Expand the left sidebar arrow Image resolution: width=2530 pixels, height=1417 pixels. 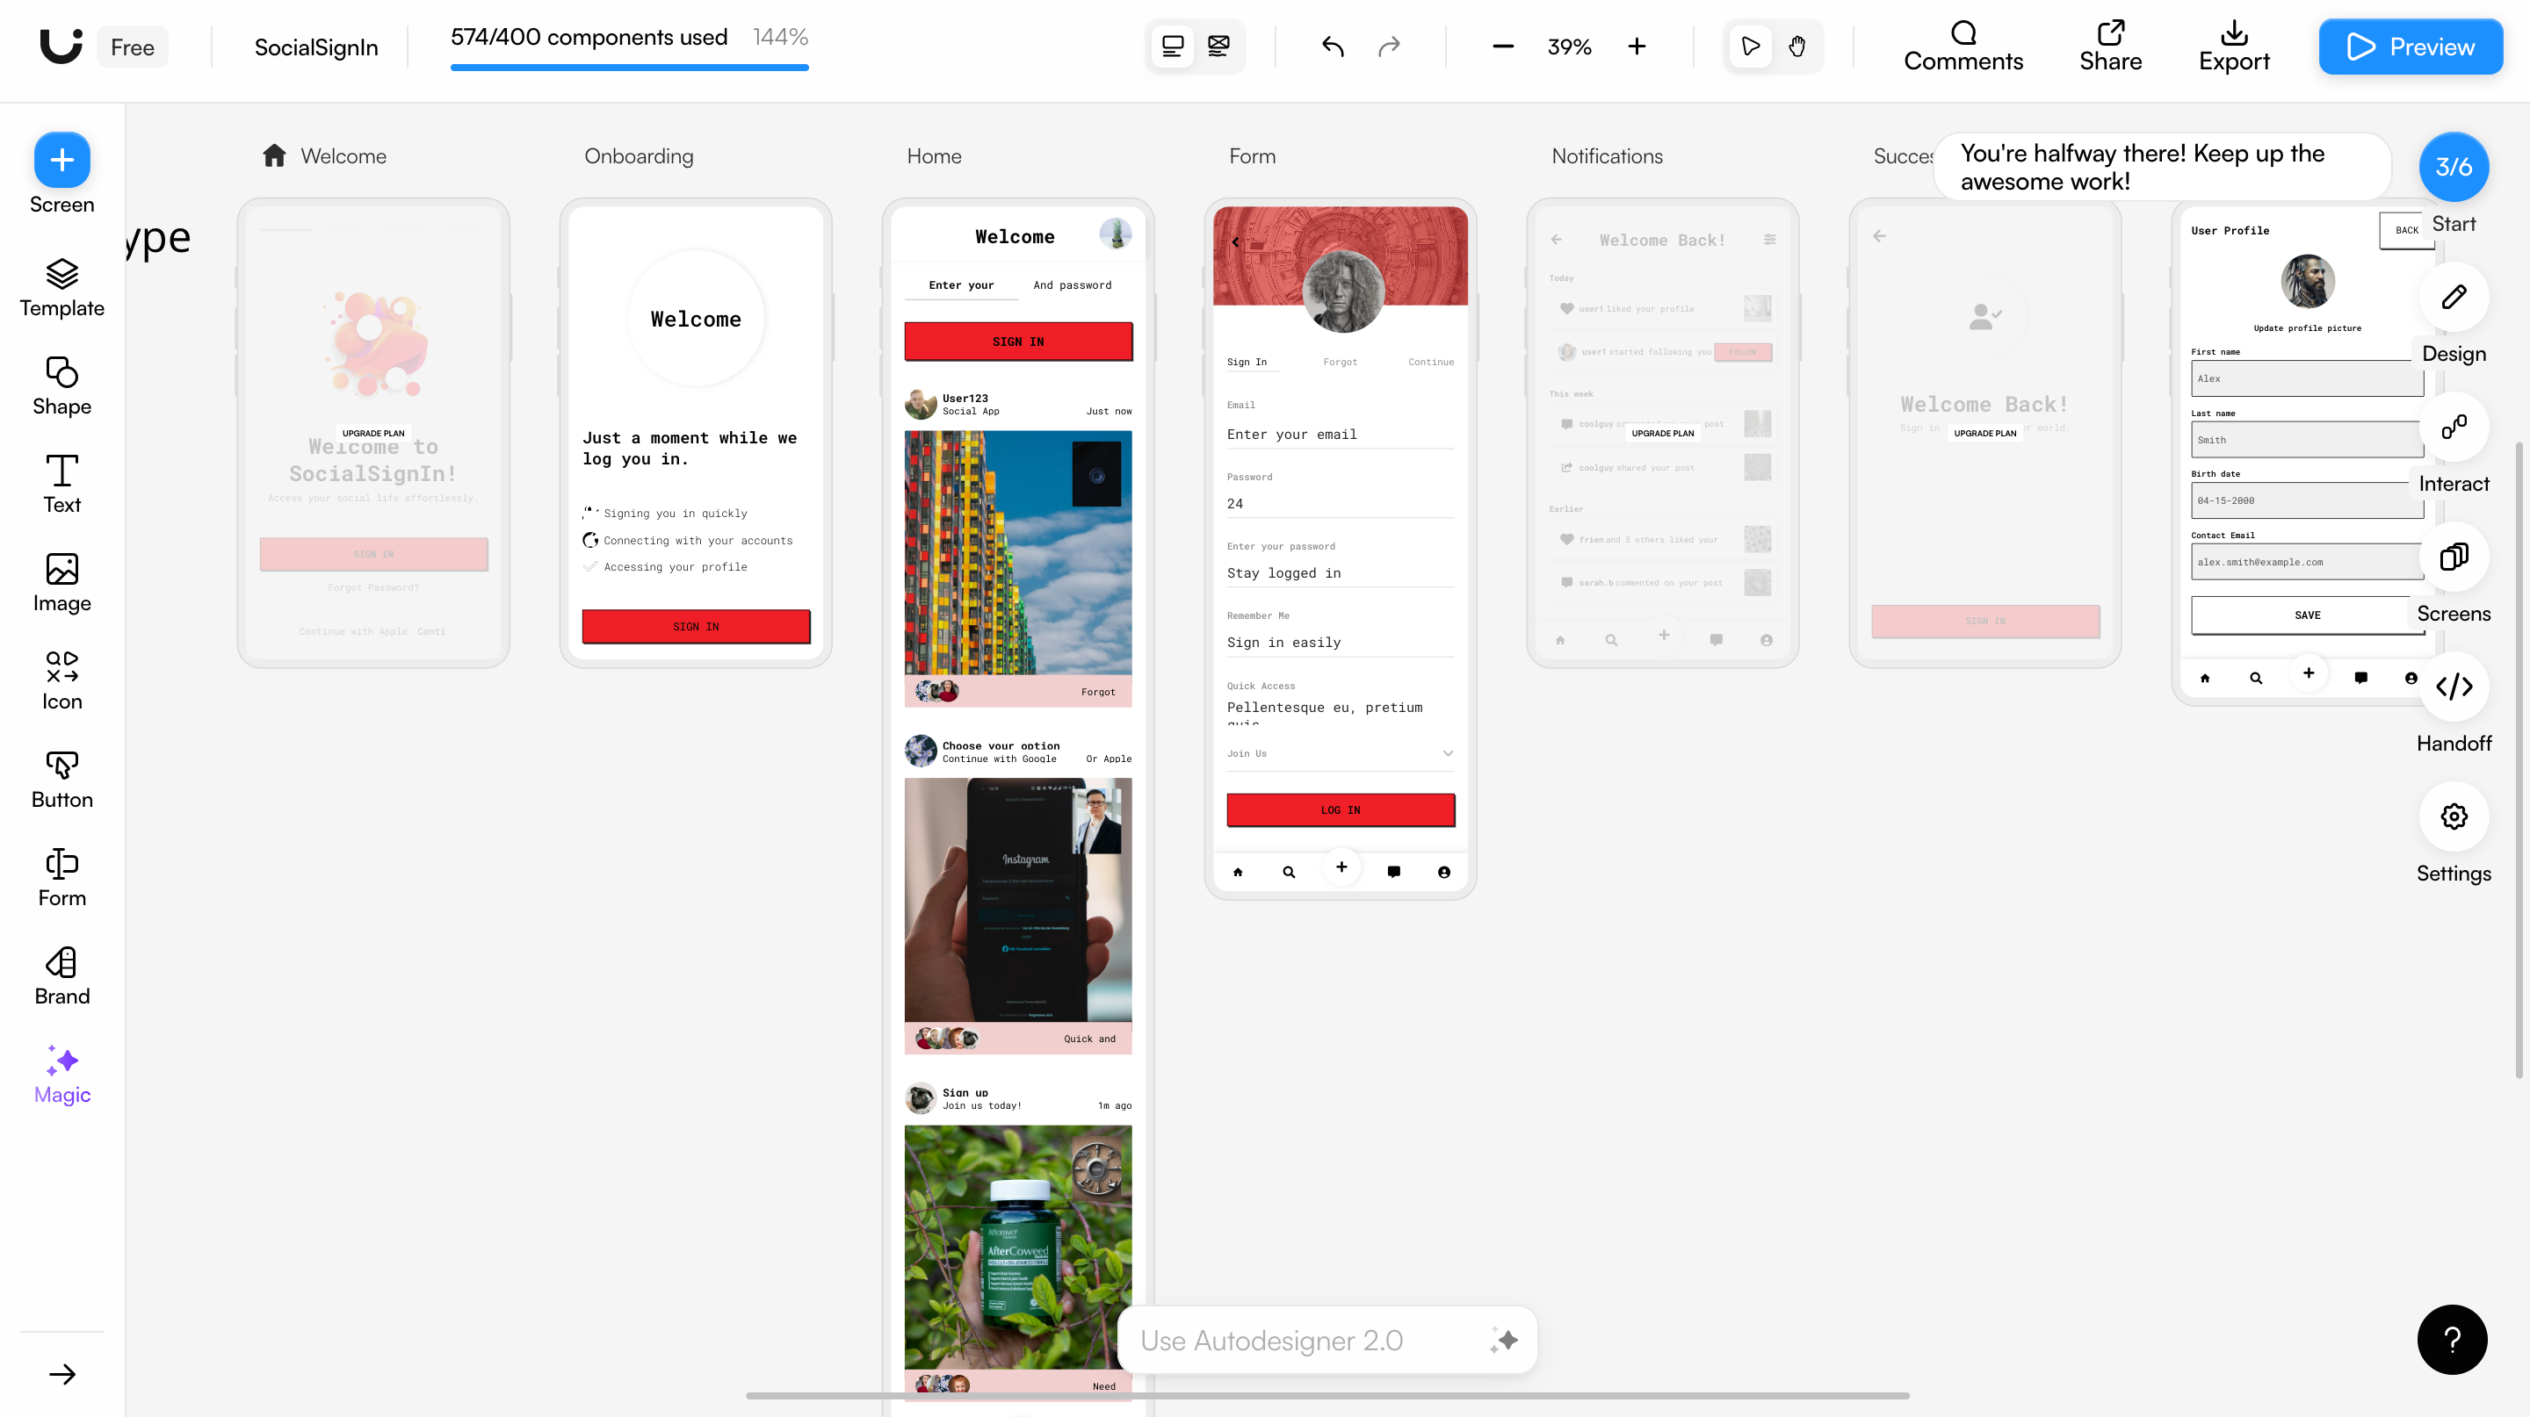coord(61,1374)
